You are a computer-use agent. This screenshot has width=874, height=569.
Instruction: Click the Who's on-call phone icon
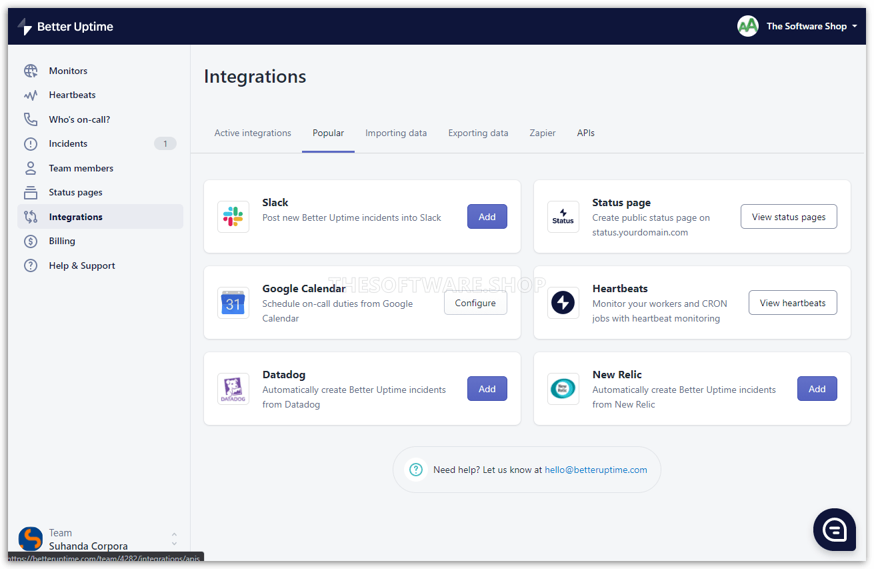pyautogui.click(x=31, y=119)
